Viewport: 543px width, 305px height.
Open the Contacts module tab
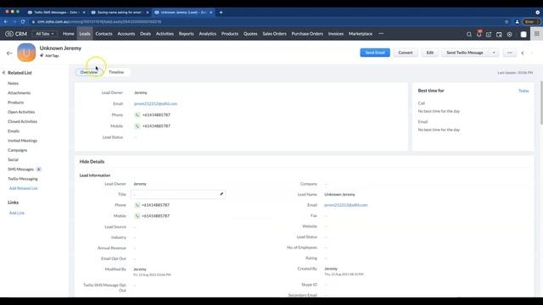pos(104,34)
